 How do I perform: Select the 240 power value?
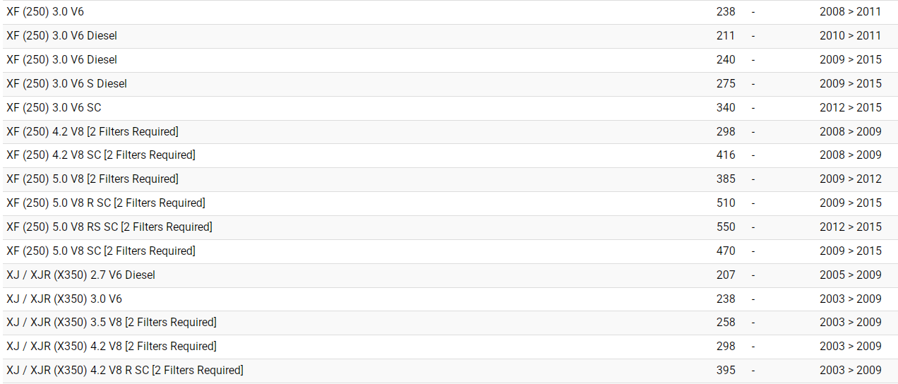click(725, 59)
